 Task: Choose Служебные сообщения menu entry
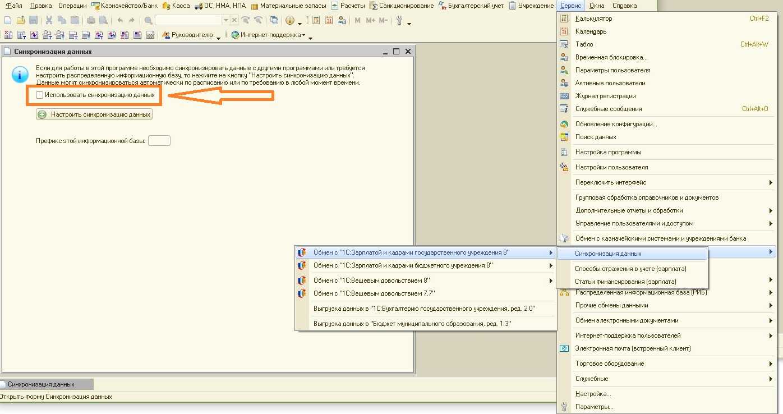tap(609, 109)
